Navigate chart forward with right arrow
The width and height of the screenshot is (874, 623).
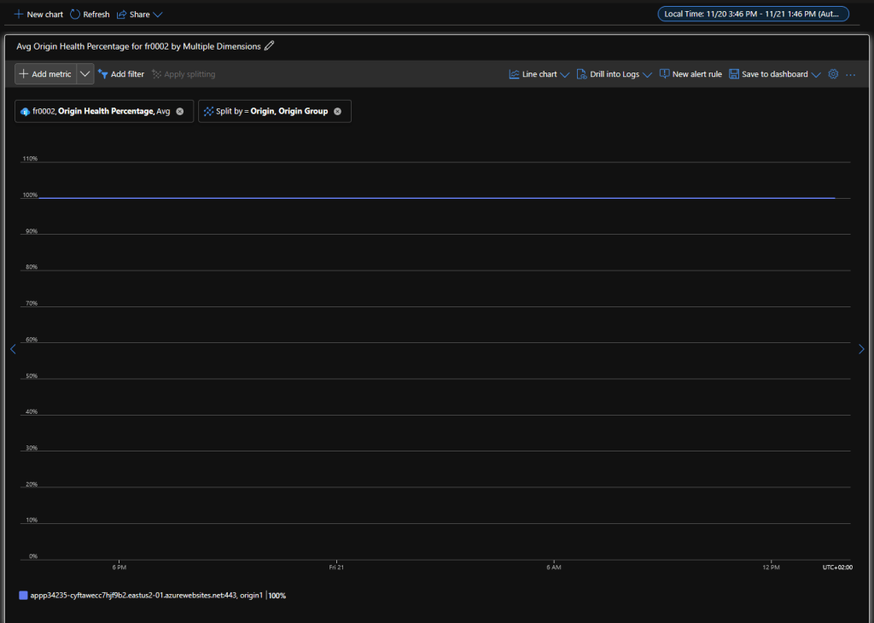pyautogui.click(x=861, y=349)
